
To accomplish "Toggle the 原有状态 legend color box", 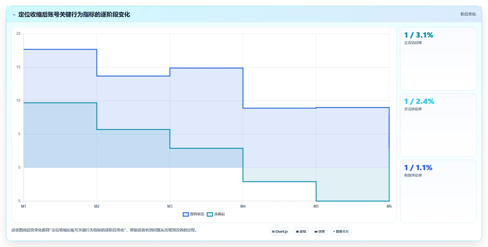I will [186, 214].
